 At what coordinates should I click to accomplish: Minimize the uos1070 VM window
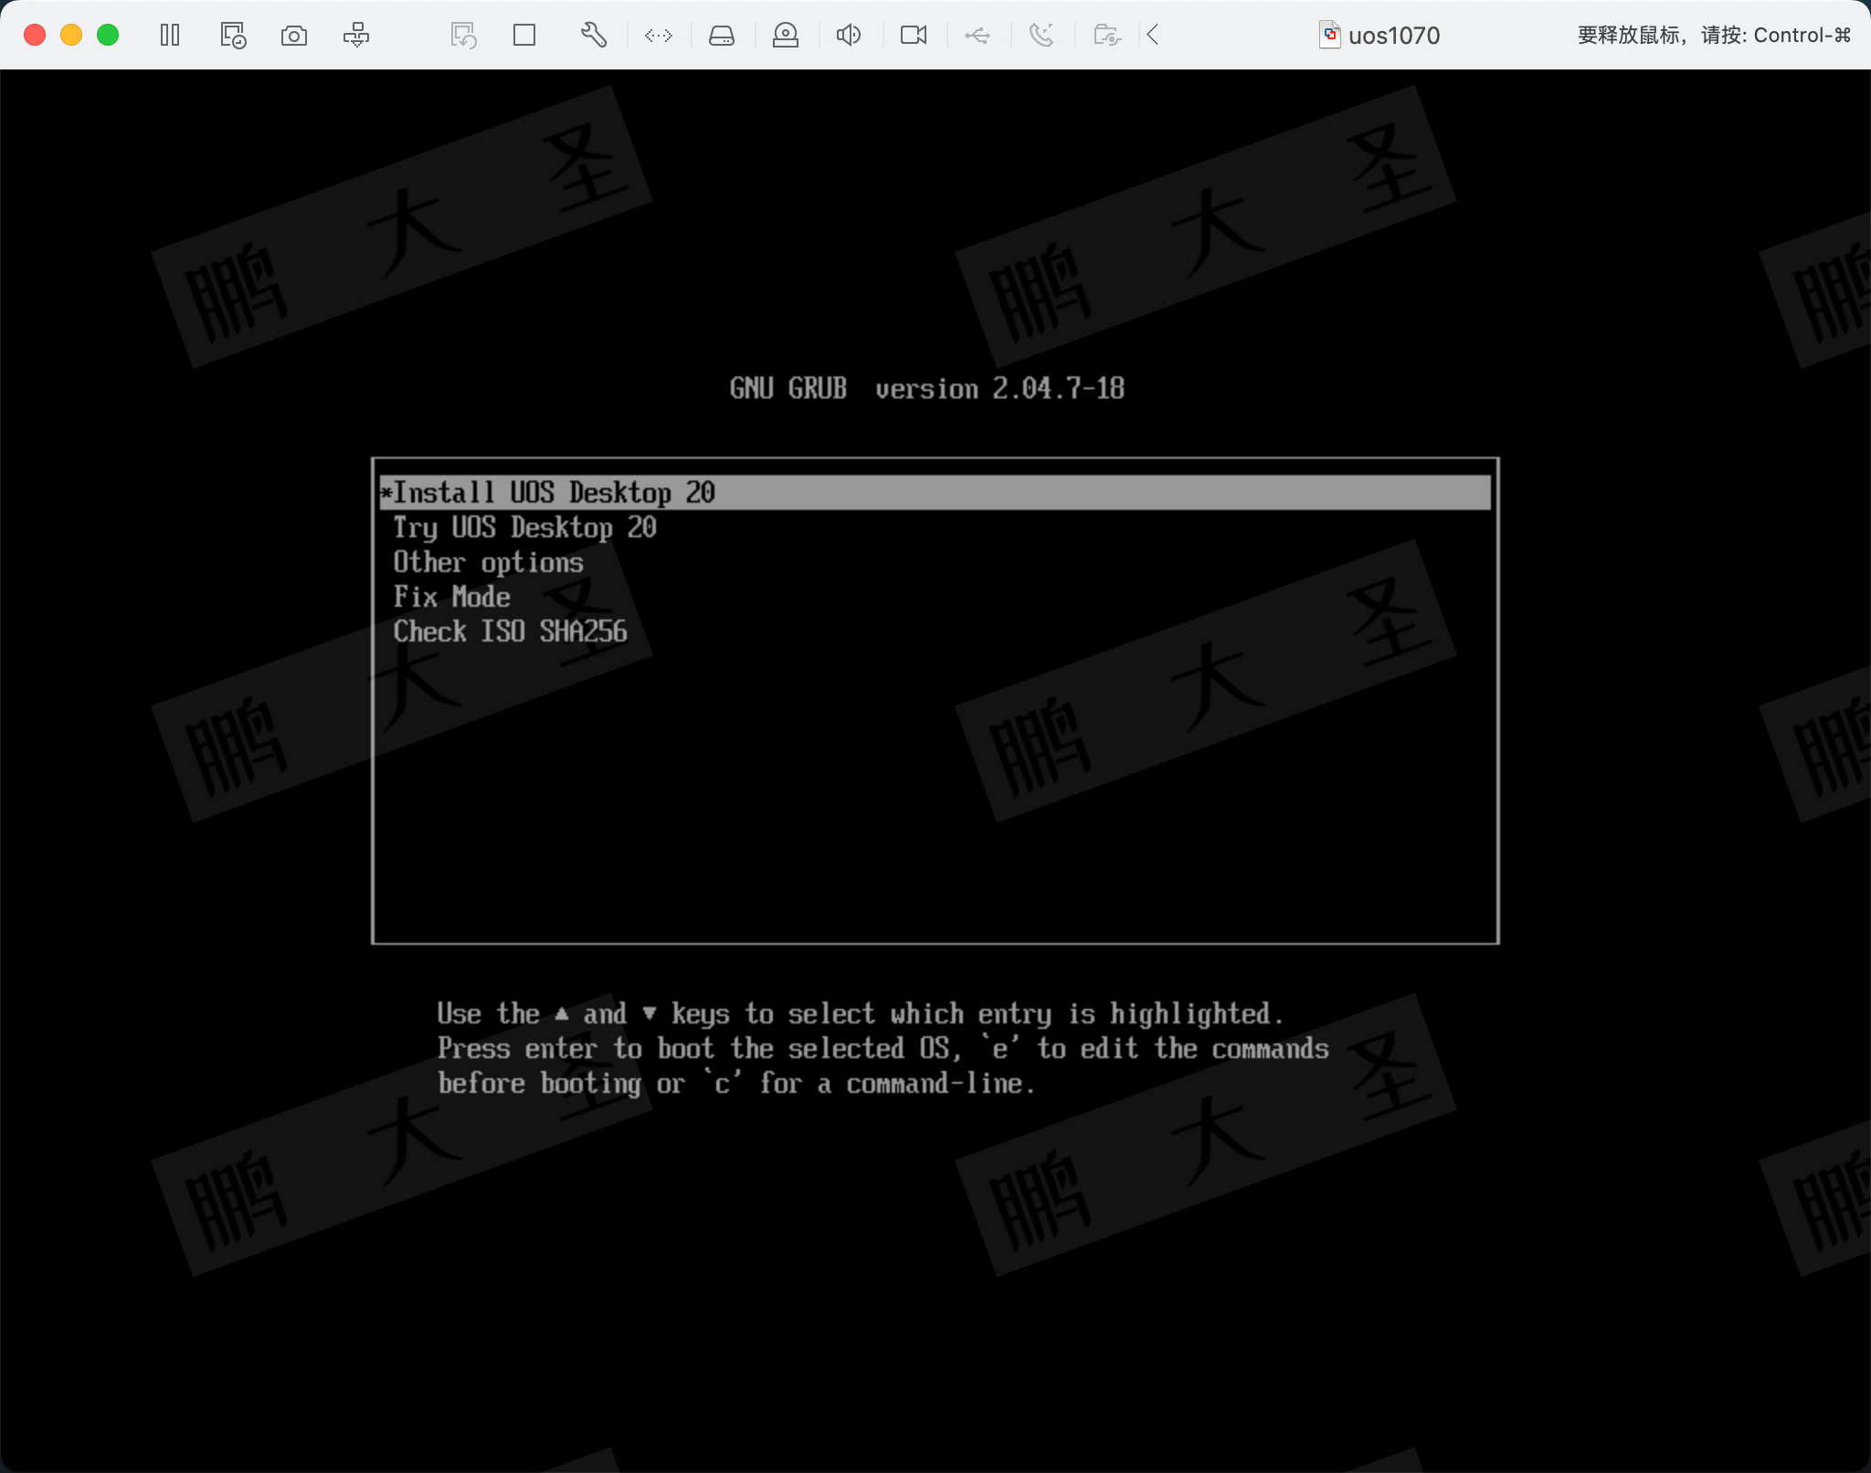[x=71, y=36]
